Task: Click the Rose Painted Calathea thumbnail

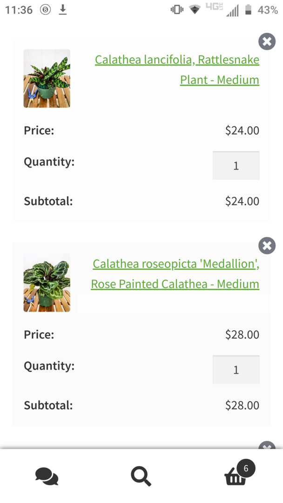Action: tap(47, 283)
